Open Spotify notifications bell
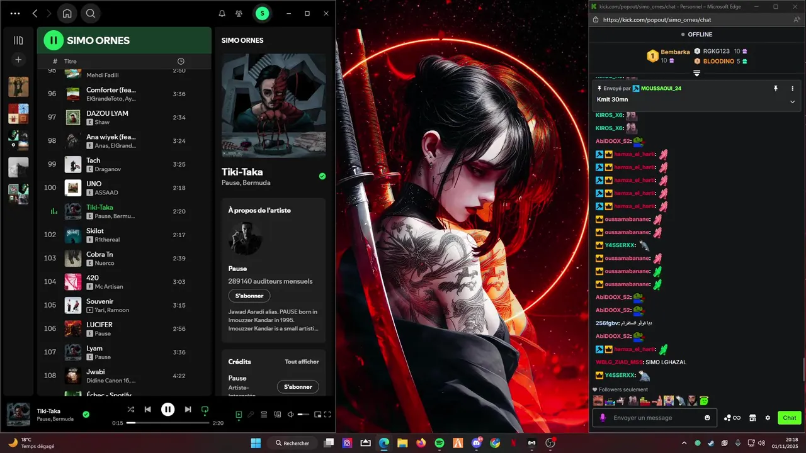 (x=222, y=13)
